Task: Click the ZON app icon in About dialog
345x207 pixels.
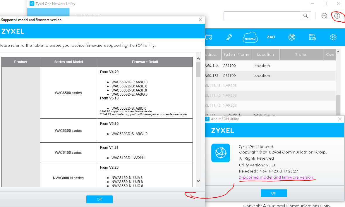Action: click(221, 153)
